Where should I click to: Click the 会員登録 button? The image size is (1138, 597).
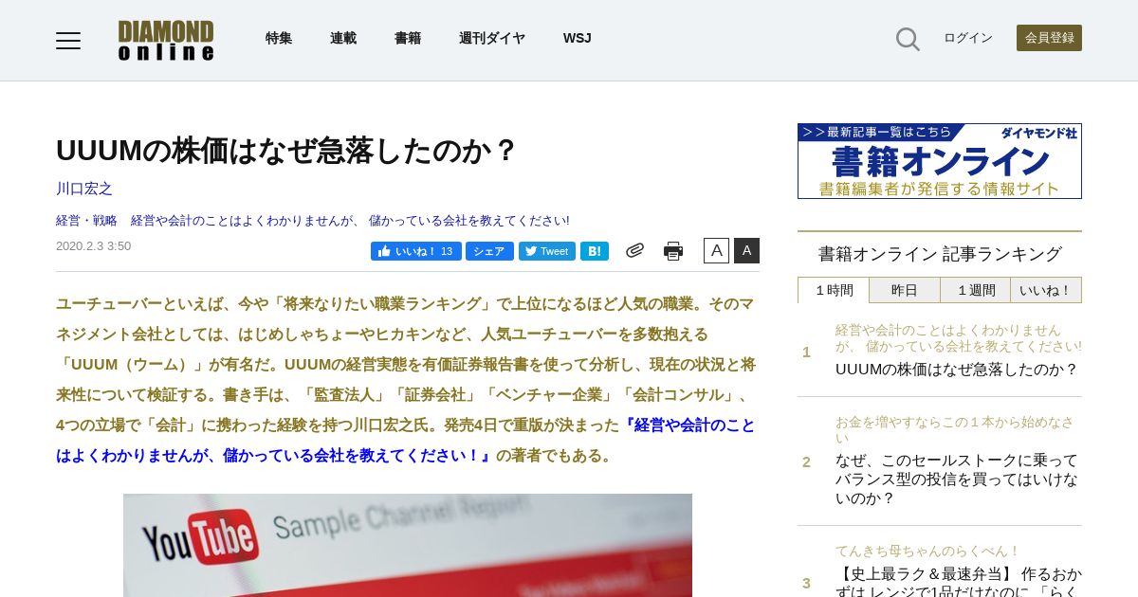(1049, 38)
